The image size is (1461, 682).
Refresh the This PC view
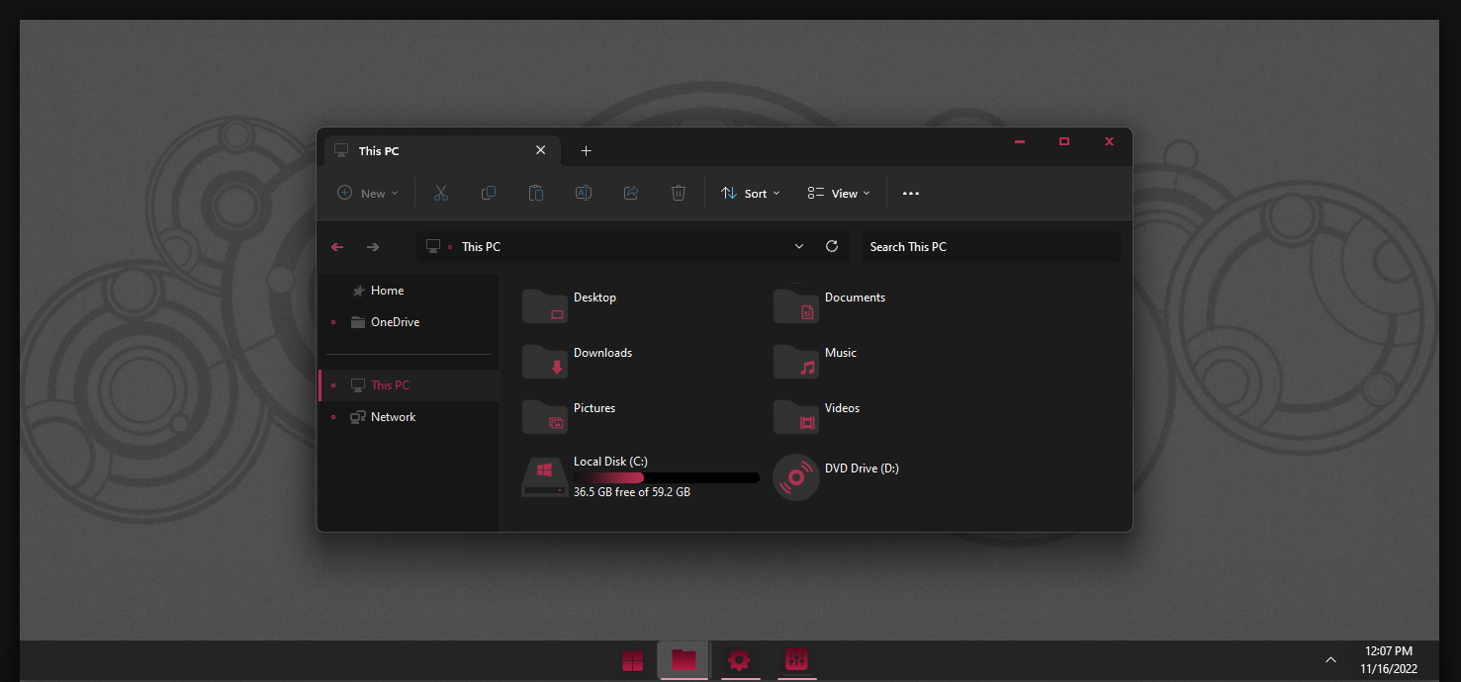point(832,246)
